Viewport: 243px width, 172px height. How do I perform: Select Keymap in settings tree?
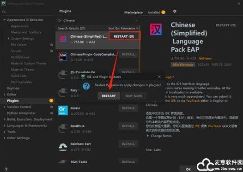click(13, 89)
